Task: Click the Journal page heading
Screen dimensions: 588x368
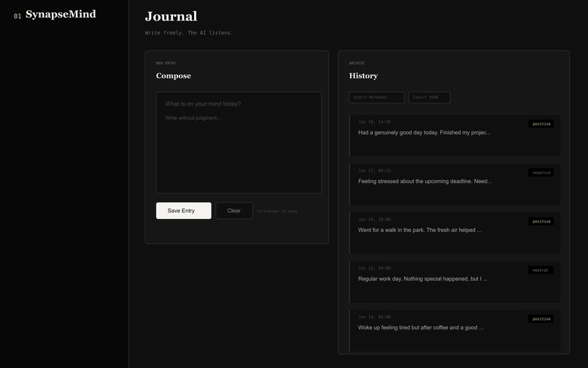Action: click(x=171, y=16)
